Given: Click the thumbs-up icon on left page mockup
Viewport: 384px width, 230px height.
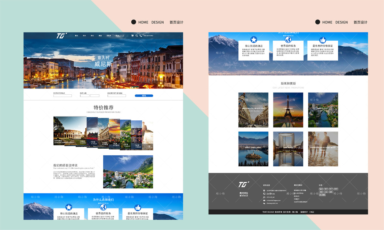Looking at the screenshot, I should click(x=137, y=208).
